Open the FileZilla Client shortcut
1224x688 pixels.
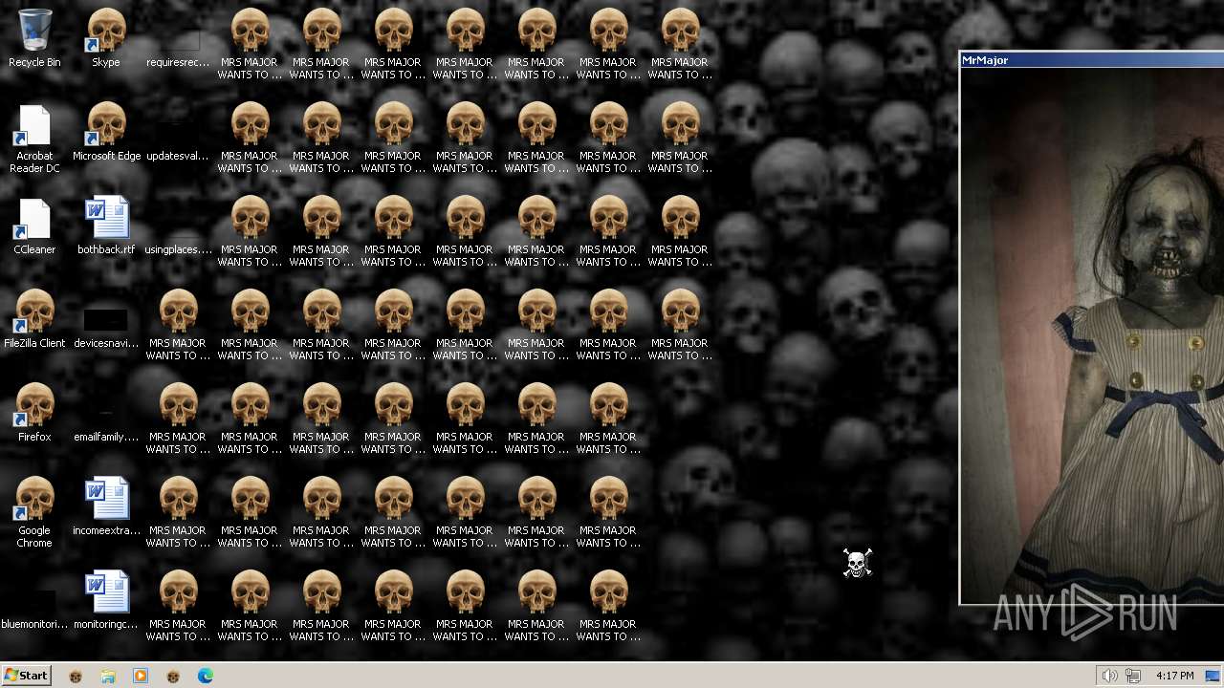(34, 319)
